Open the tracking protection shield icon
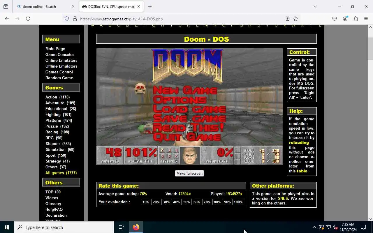Image resolution: width=373 pixels, height=233 pixels. pos(67,19)
